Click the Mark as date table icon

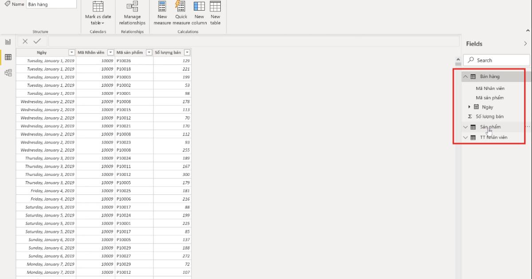click(98, 6)
